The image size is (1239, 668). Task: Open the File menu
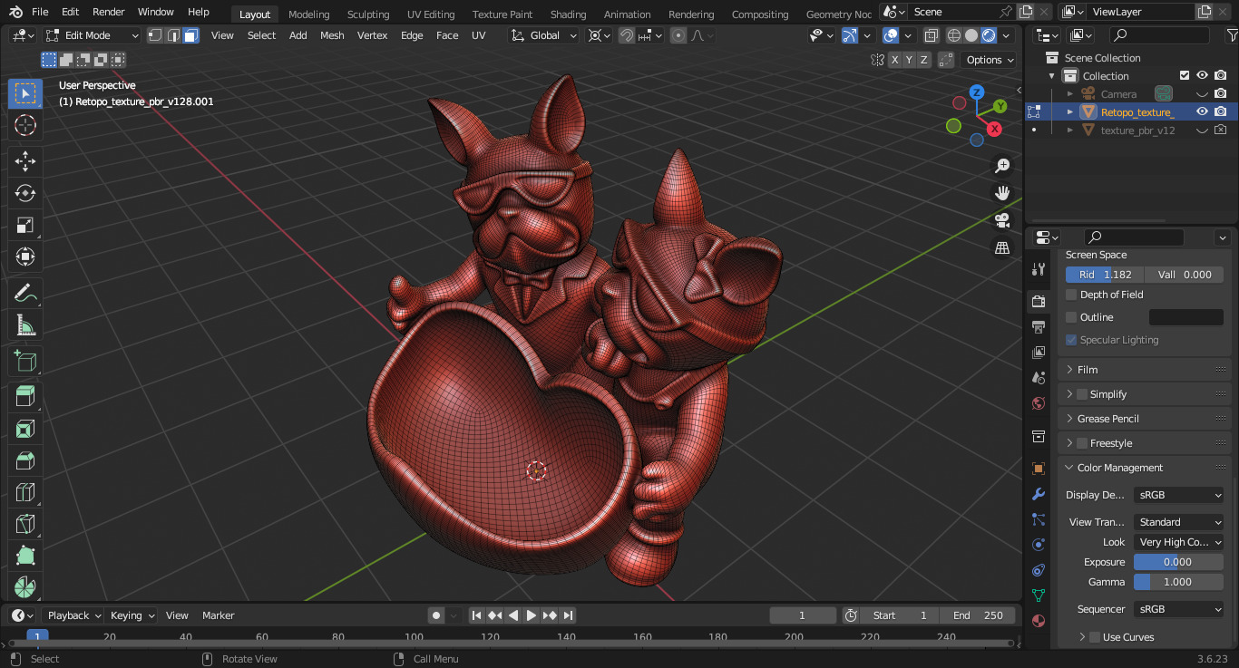40,12
